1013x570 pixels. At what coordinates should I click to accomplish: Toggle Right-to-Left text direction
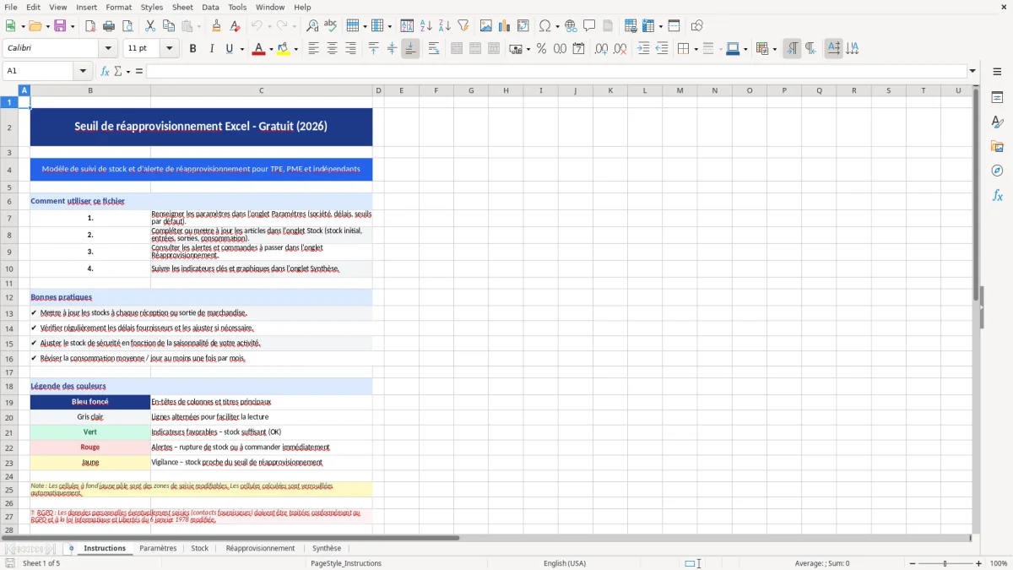click(810, 49)
